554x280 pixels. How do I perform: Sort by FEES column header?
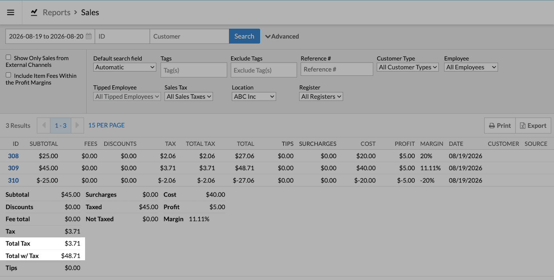point(91,144)
